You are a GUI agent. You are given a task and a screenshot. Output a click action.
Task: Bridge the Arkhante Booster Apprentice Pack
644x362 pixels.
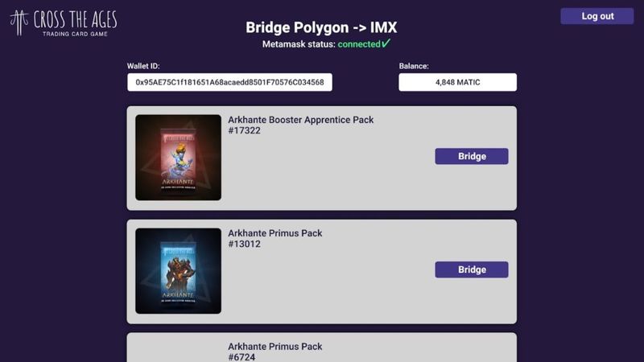point(472,156)
